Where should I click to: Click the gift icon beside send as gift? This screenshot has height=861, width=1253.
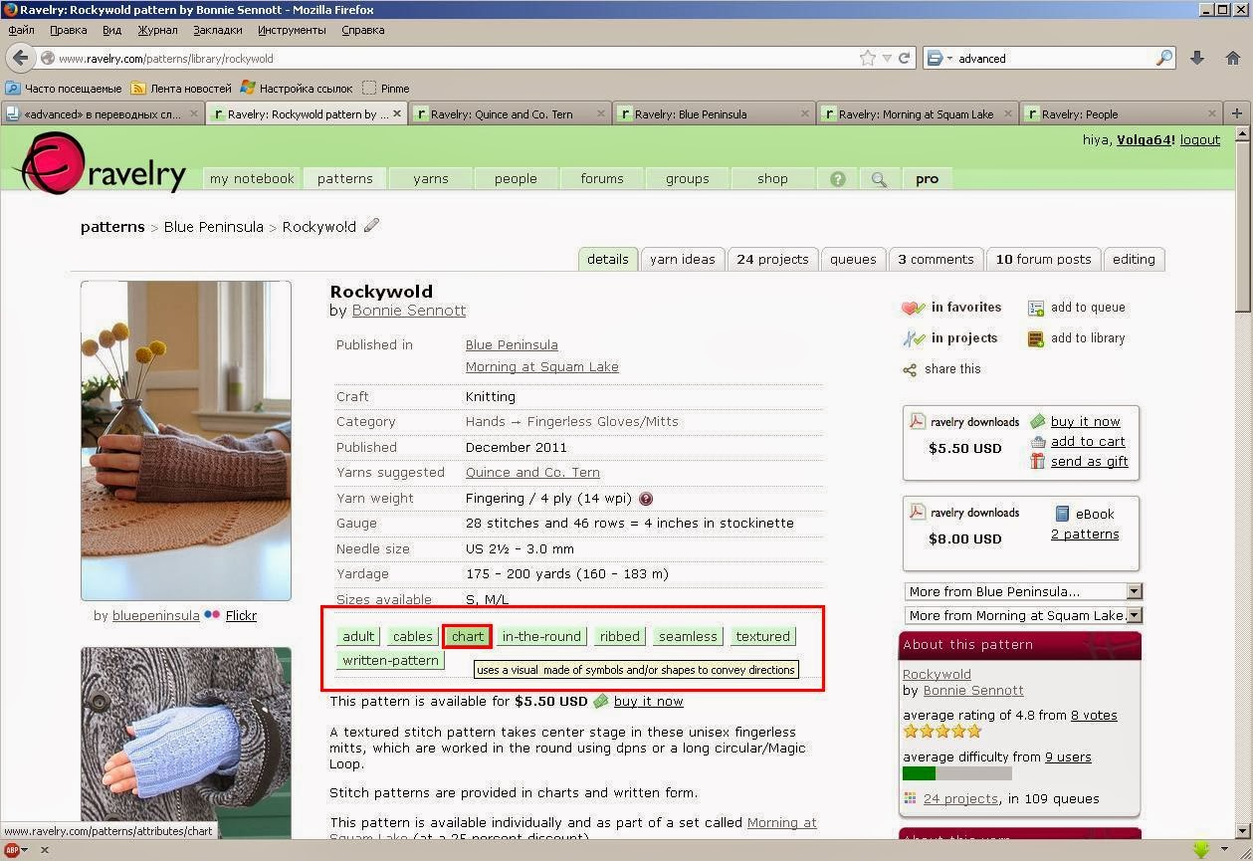pyautogui.click(x=1038, y=461)
